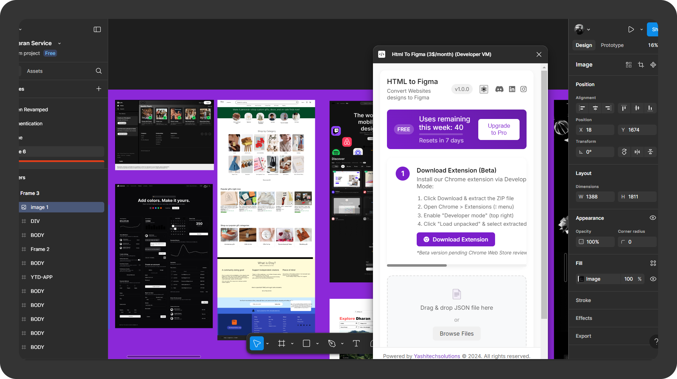Screen dimensions: 677x379
Task: Click the Image fill thumbnail swatch
Action: tap(581, 279)
